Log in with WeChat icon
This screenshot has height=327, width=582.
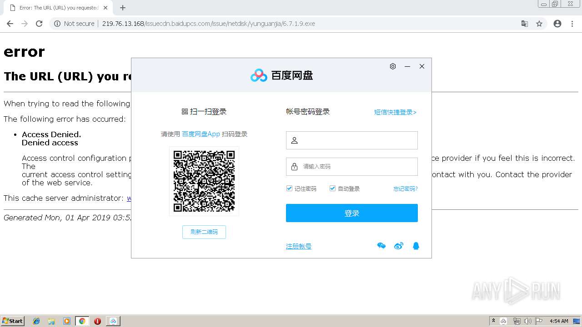(x=381, y=246)
